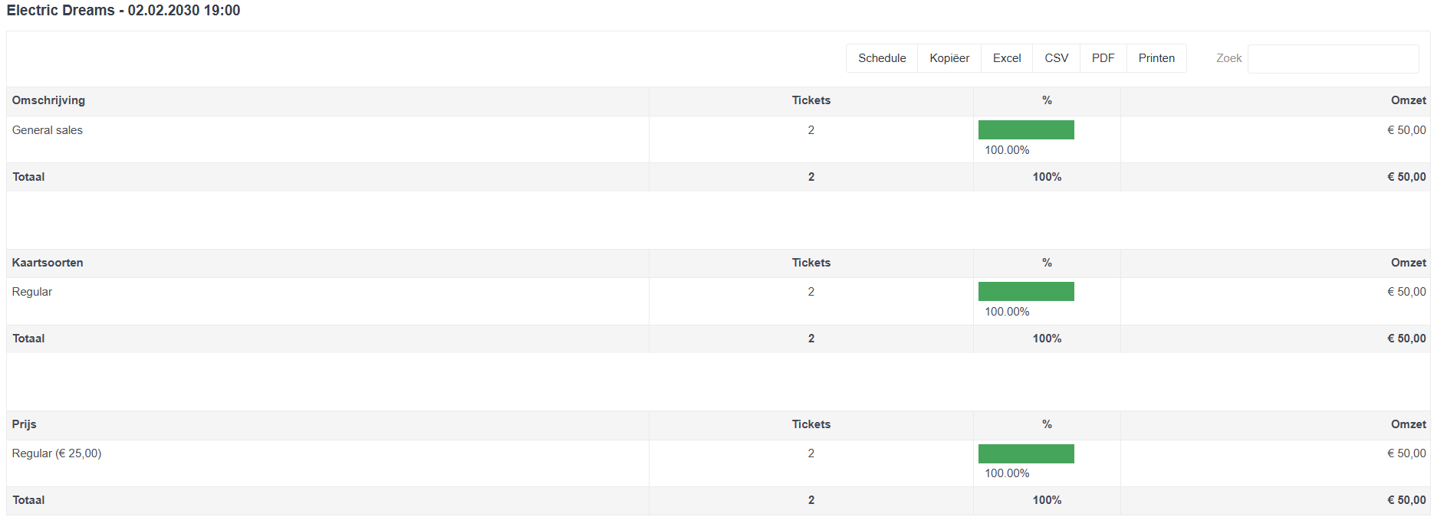The image size is (1434, 517).
Task: Select the Regular (€ 25,00) row
Action: point(57,453)
